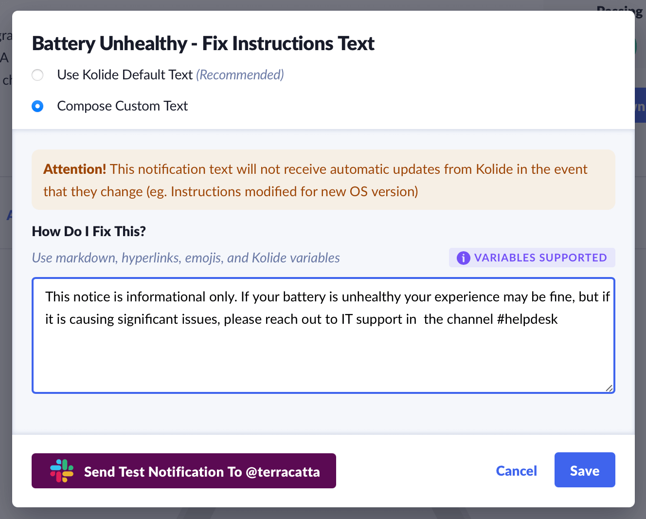Click the textarea resize handle icon

(x=609, y=388)
